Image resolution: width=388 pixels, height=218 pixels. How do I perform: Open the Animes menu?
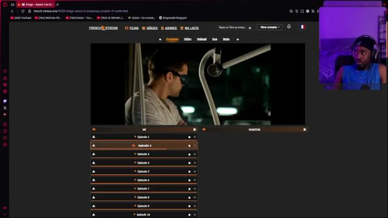[x=169, y=28]
